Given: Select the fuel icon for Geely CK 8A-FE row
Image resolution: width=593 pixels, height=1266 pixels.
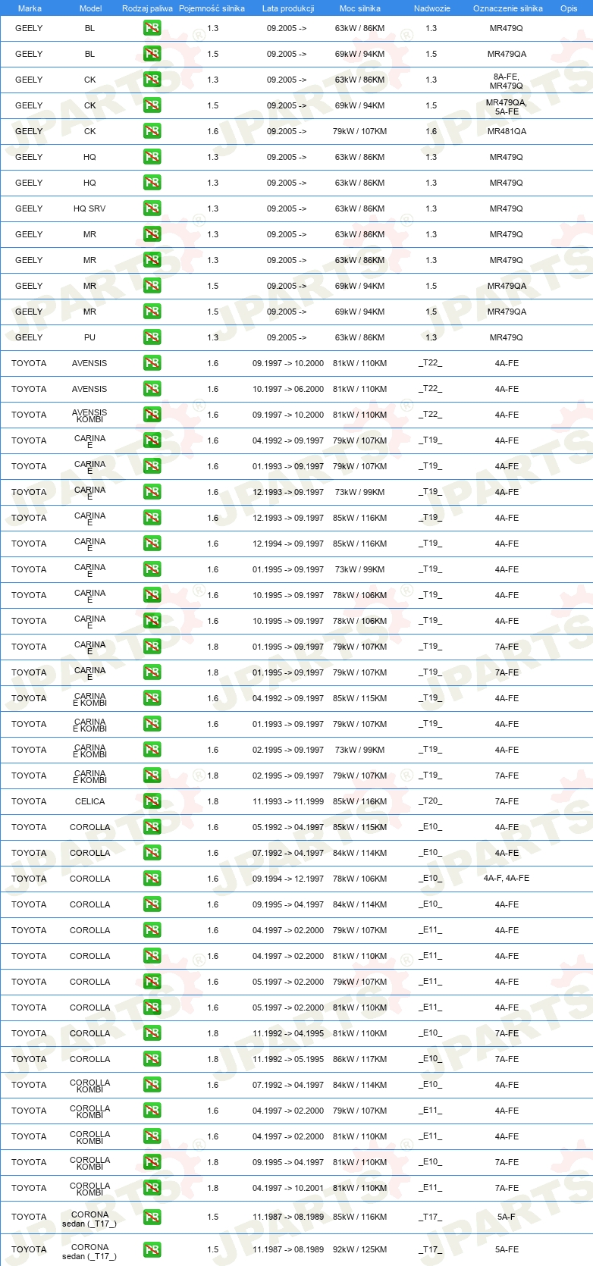Looking at the screenshot, I should click(152, 80).
